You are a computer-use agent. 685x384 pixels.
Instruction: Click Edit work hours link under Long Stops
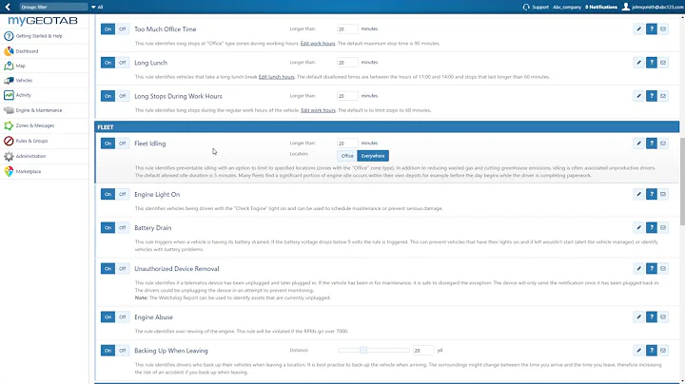pyautogui.click(x=318, y=110)
